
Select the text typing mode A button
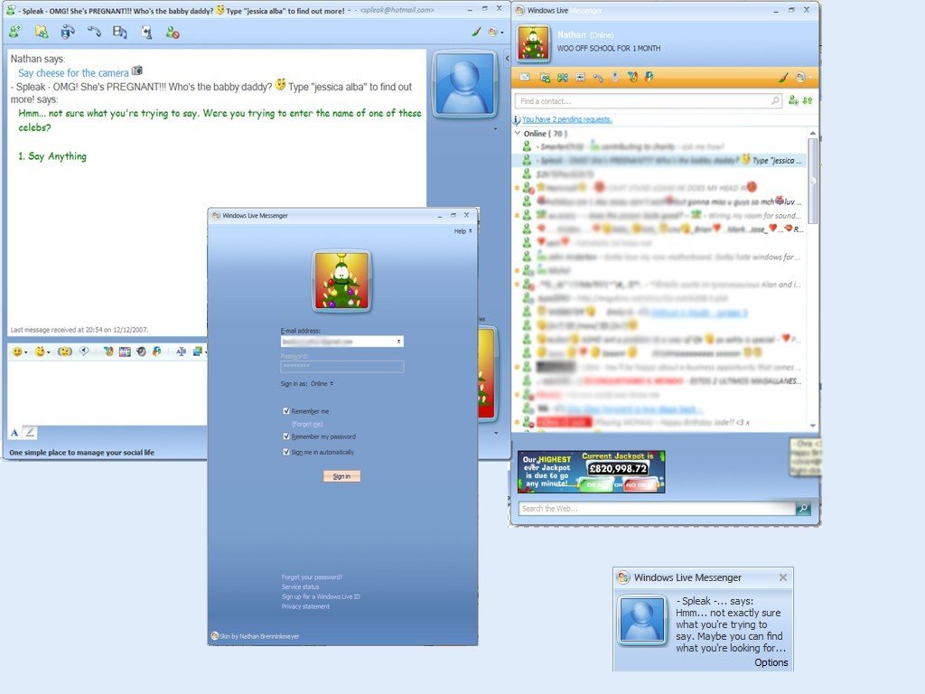(x=14, y=433)
